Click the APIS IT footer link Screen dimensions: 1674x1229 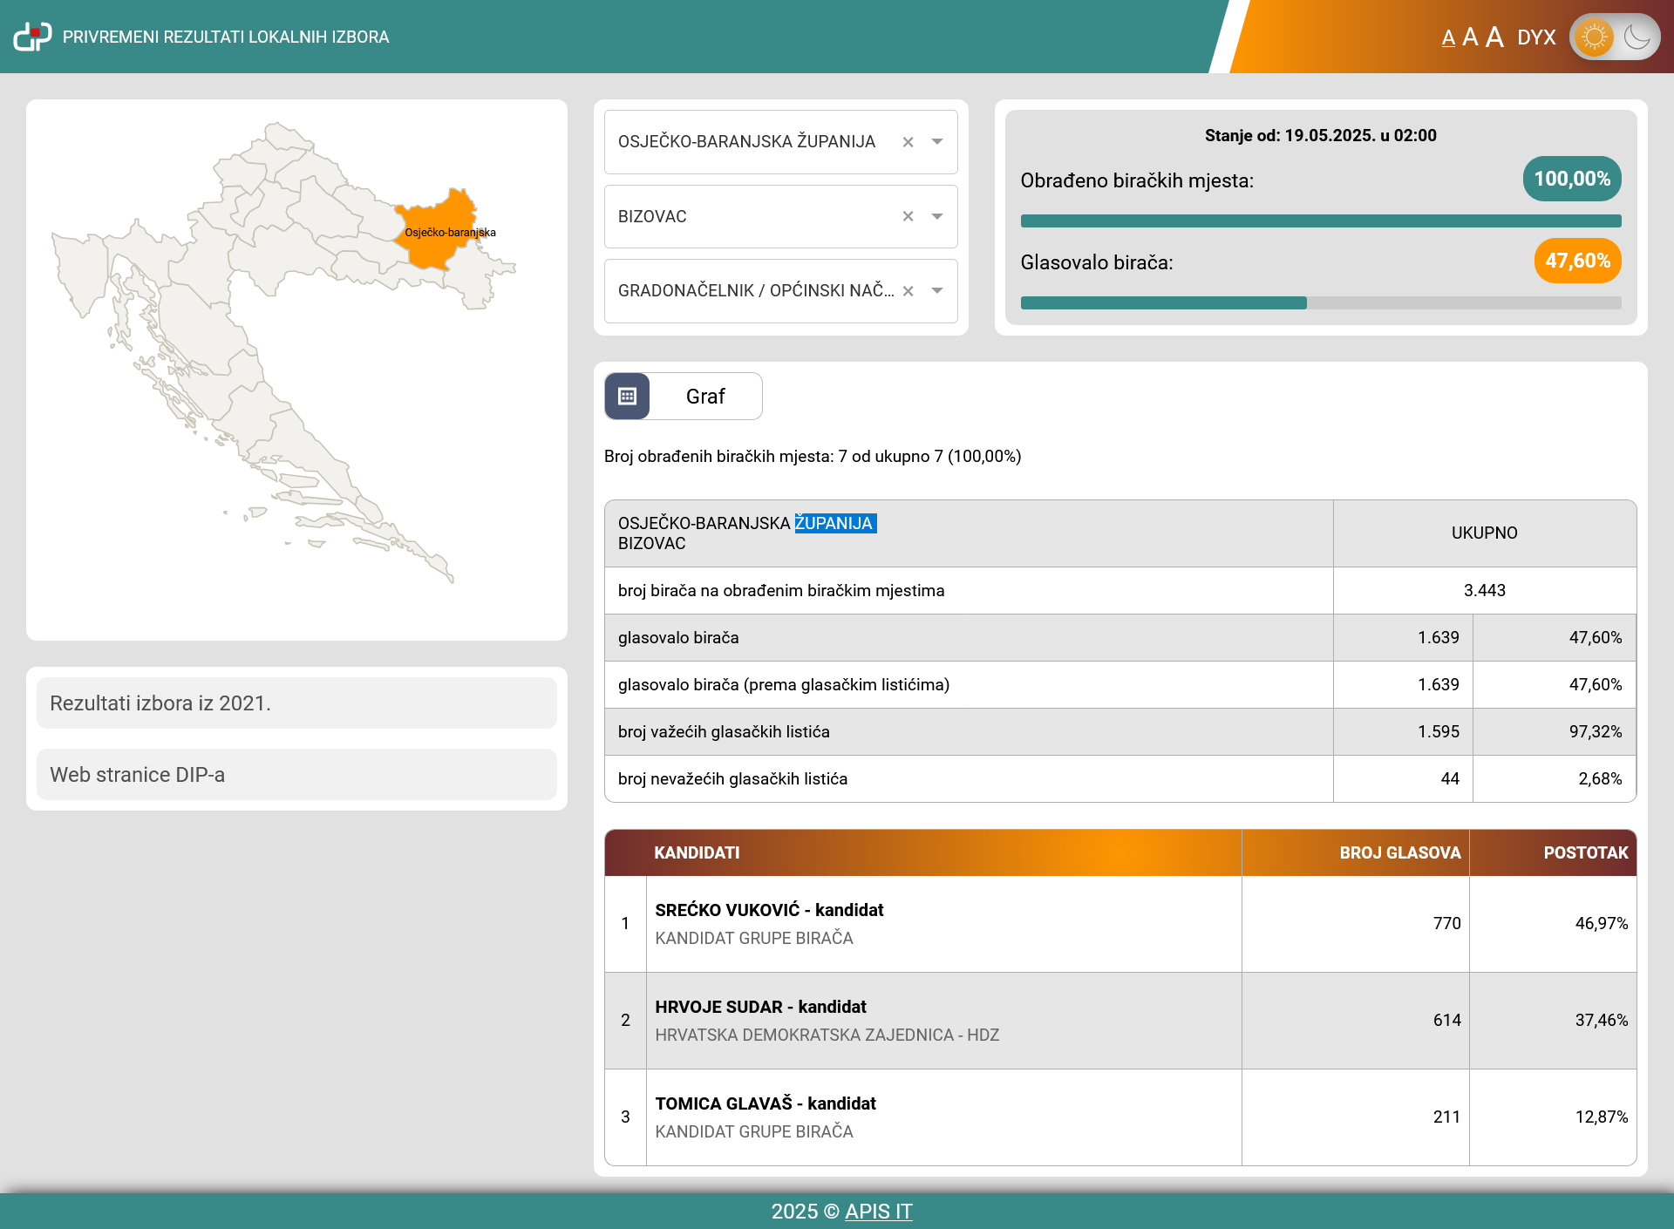pos(878,1212)
